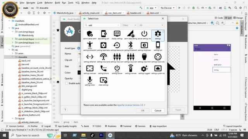Expand the anim folder in project tree
248x139 pixels.
click(x=13, y=53)
